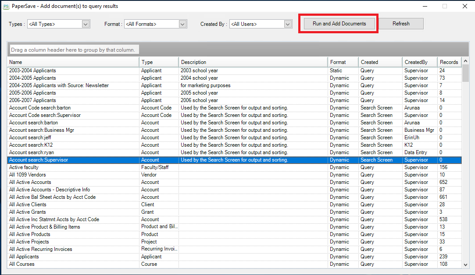The height and width of the screenshot is (275, 475).
Task: Sort by the Records column header
Action: (449, 62)
